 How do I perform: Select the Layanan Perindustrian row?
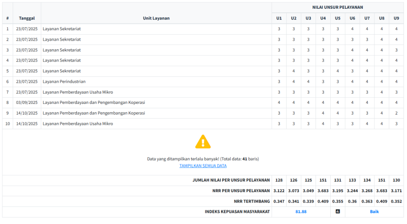(64, 82)
